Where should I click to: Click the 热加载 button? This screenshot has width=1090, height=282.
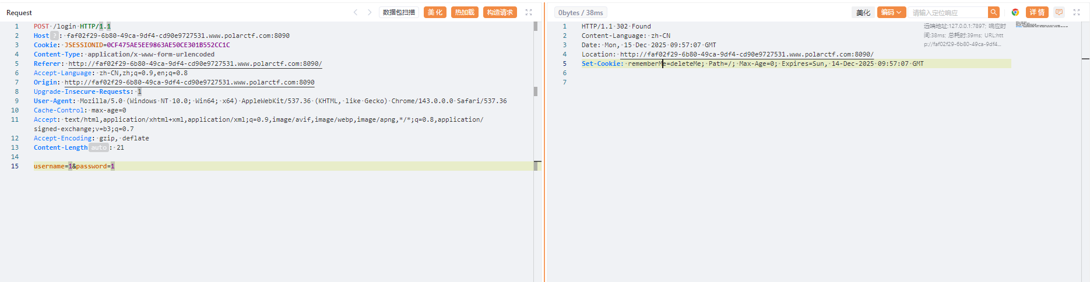(465, 12)
